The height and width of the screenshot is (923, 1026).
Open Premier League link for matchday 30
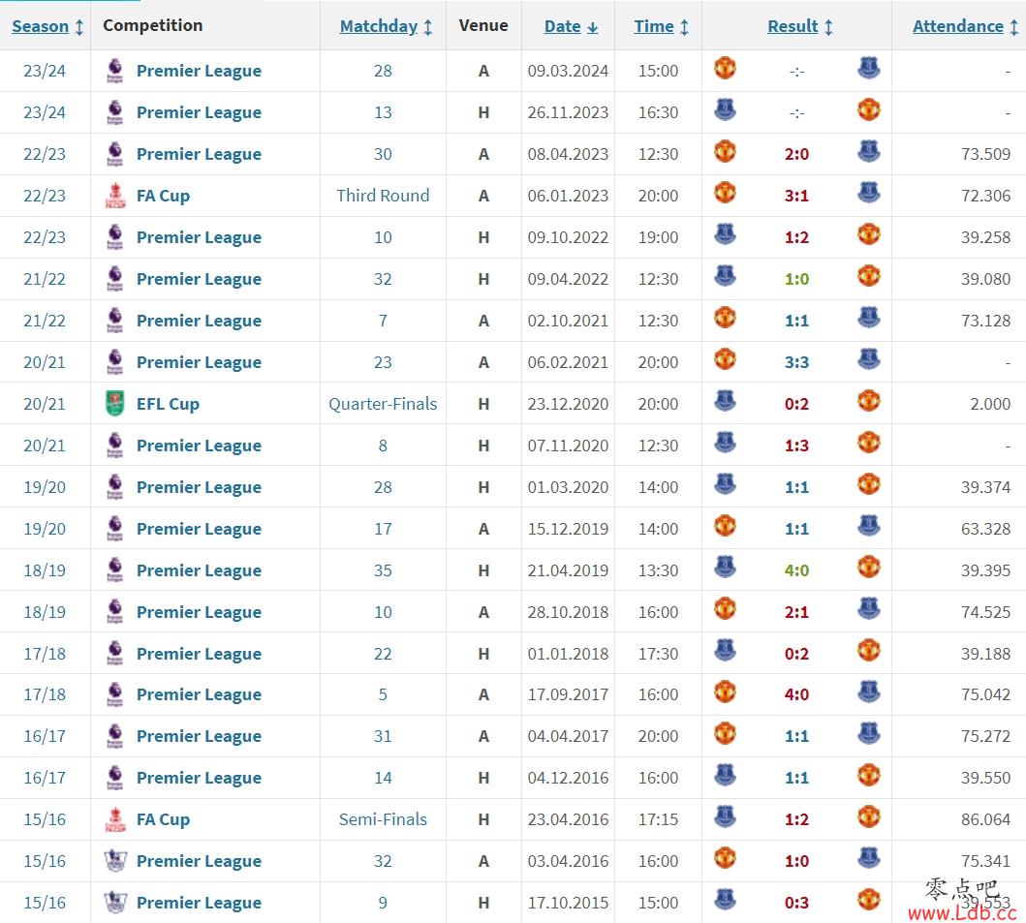[x=199, y=154]
